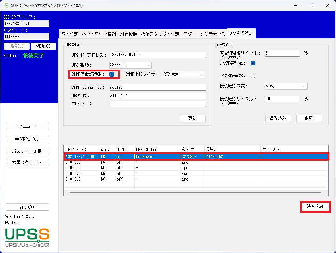The height and width of the screenshot is (253, 336).
Task: Click the UPS IP アドレス input field
Action: click(x=157, y=55)
